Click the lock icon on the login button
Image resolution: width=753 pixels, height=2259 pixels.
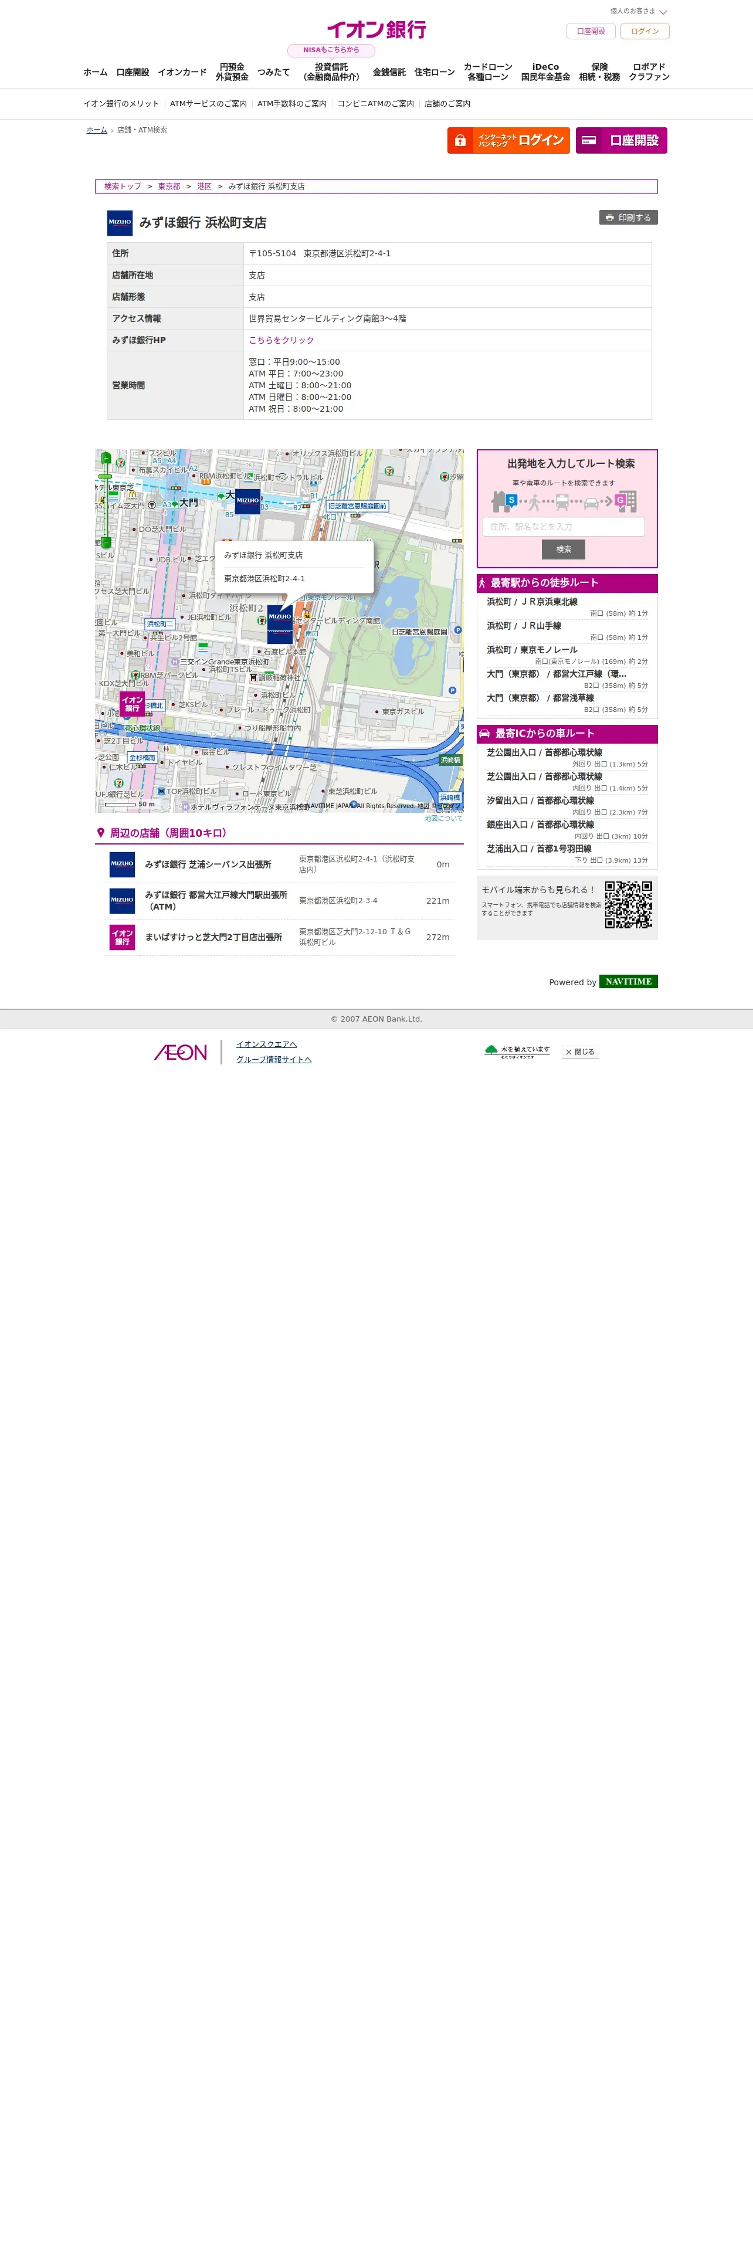(x=460, y=140)
